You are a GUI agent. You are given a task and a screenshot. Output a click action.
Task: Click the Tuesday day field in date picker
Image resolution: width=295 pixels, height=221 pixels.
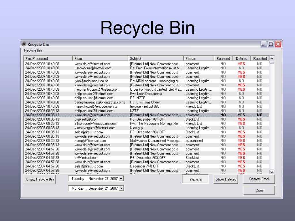(x=78, y=178)
